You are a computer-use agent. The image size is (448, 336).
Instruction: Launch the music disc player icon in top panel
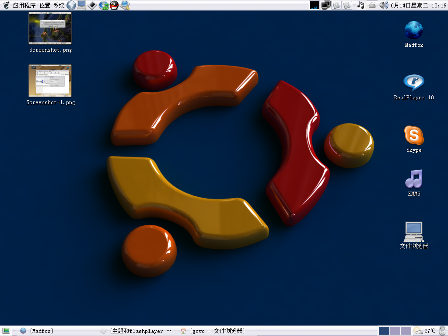pyautogui.click(x=103, y=5)
